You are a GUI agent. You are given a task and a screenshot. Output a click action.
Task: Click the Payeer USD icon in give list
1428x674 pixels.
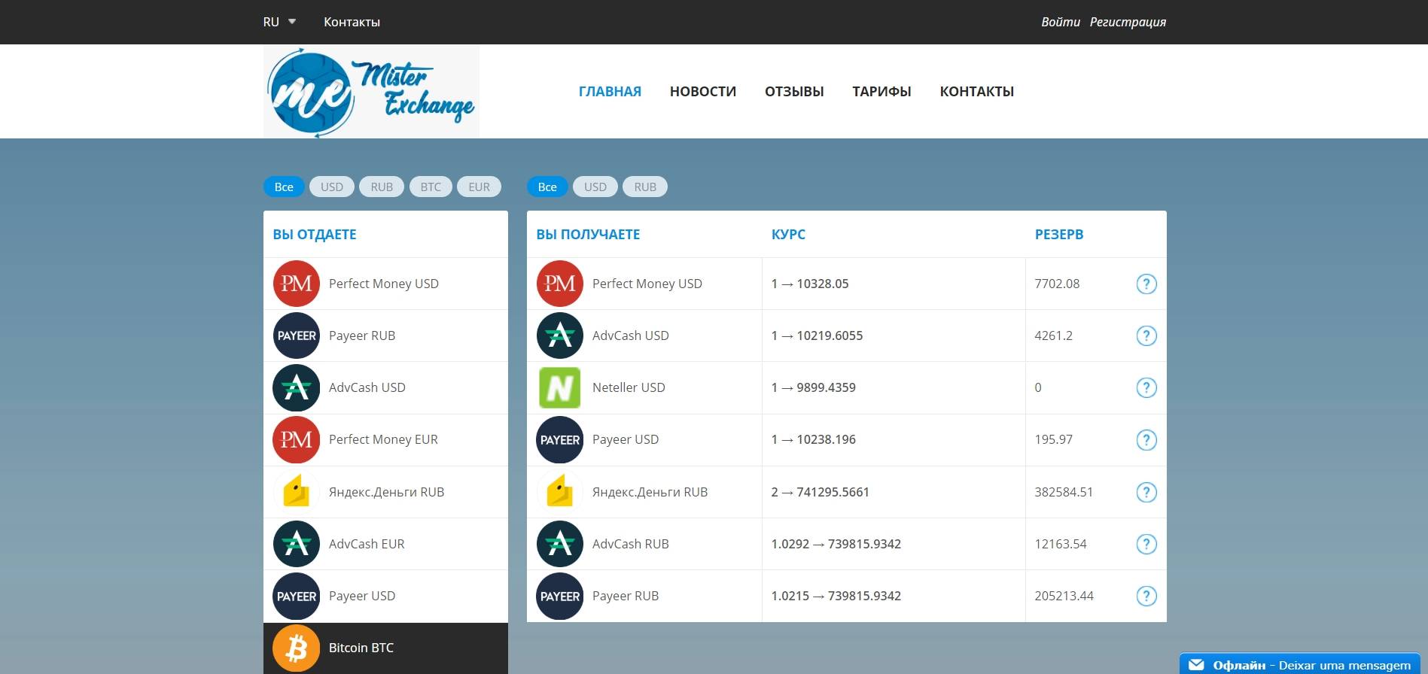(x=296, y=596)
